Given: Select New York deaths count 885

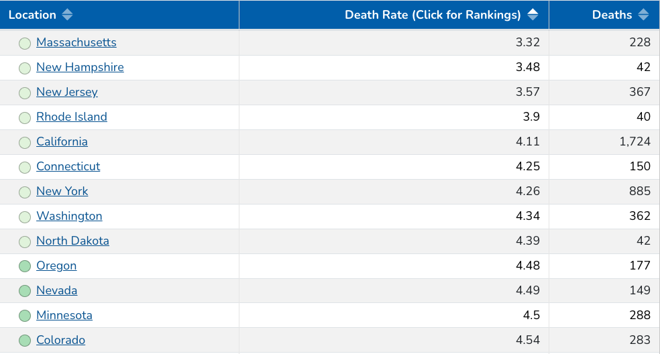Looking at the screenshot, I should point(640,191).
